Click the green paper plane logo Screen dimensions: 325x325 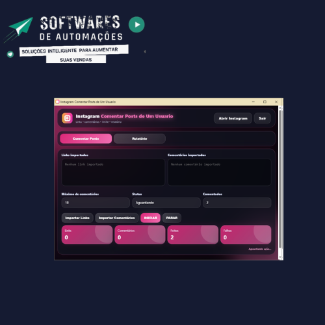(x=21, y=27)
